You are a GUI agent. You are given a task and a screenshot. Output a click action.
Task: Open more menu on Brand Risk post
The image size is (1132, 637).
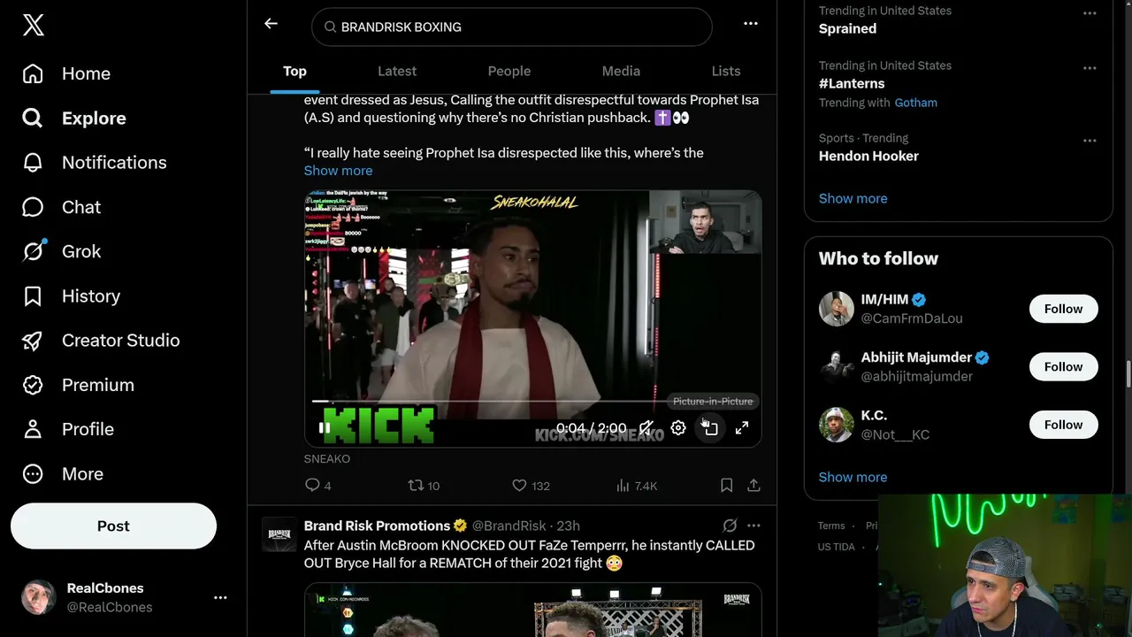coord(753,526)
